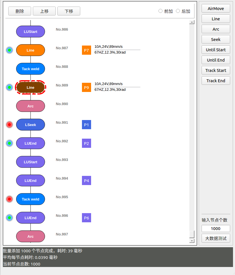Click the green indicator beside LUEnd No.996

(9, 218)
